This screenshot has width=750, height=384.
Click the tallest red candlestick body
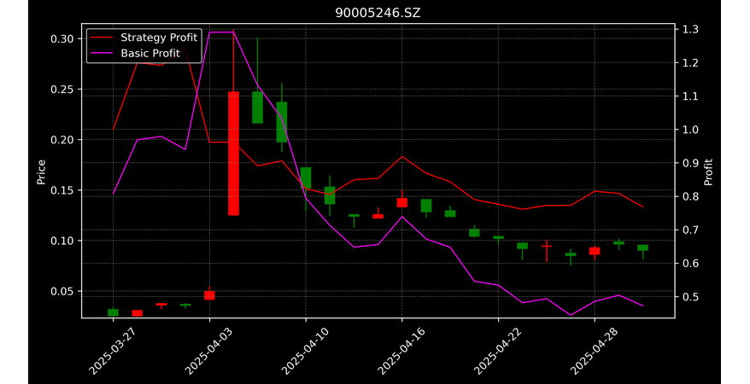tap(233, 154)
